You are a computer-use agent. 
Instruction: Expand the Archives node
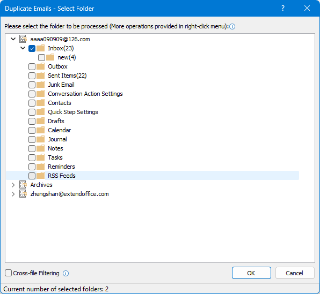(13, 185)
